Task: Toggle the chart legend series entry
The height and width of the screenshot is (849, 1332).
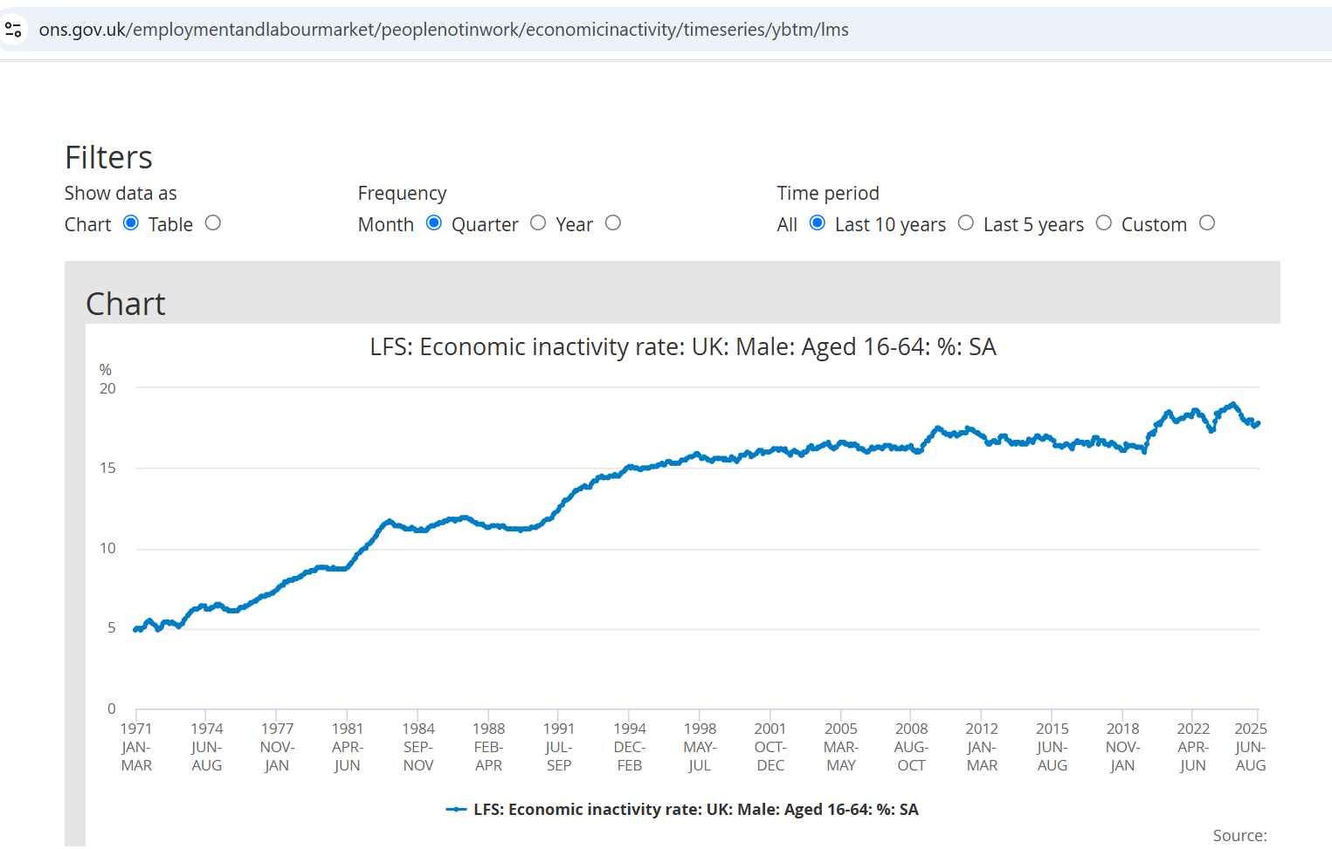Action: point(695,810)
